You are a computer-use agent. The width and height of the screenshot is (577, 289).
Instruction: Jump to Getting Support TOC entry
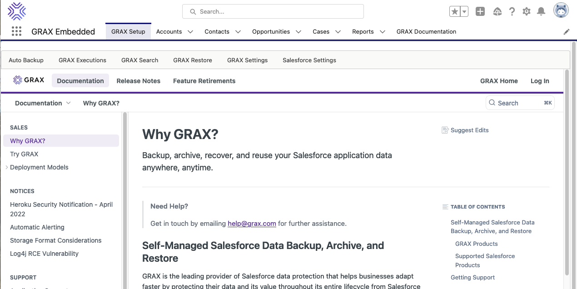473,278
